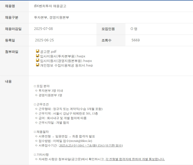Click the deadline date 2025-07-08
This screenshot has height=165, width=193.
click(43, 29)
